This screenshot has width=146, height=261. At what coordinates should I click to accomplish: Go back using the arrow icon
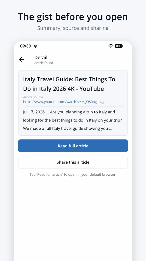click(x=22, y=60)
